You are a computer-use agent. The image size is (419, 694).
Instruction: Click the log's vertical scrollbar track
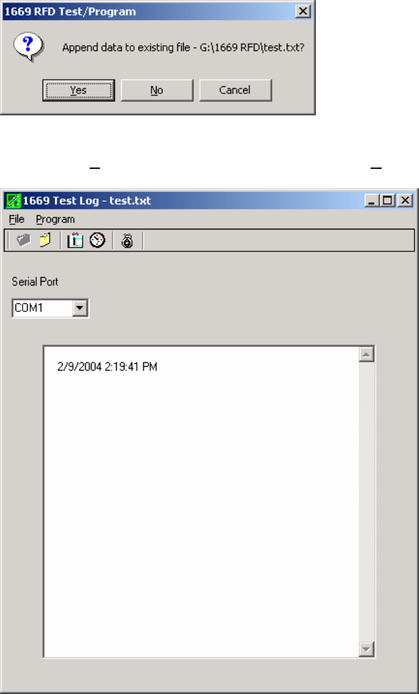(x=367, y=502)
